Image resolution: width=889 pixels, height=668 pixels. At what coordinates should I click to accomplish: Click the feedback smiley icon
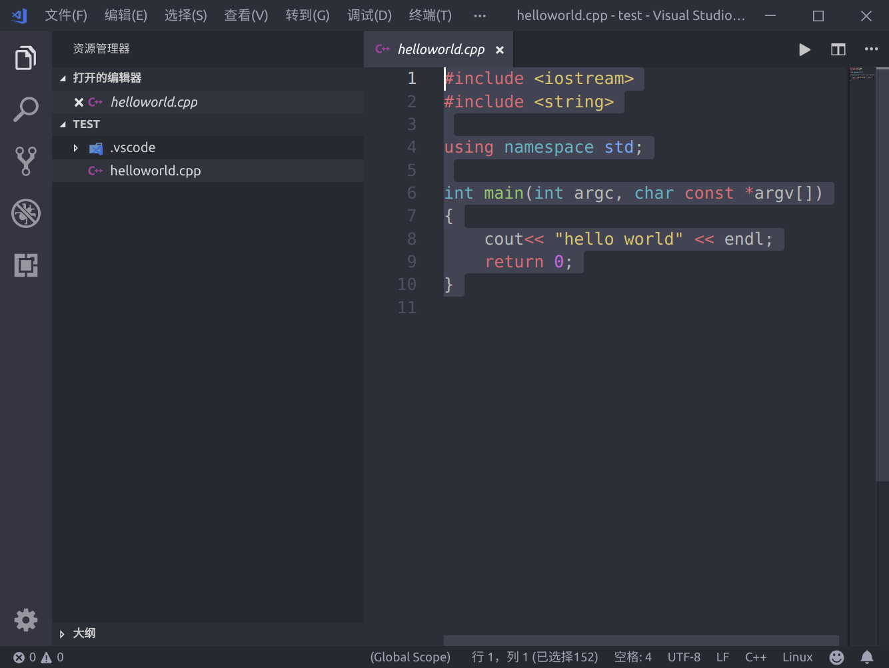(836, 657)
